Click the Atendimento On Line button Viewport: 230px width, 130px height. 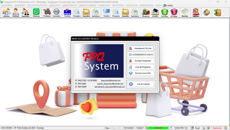(141, 48)
